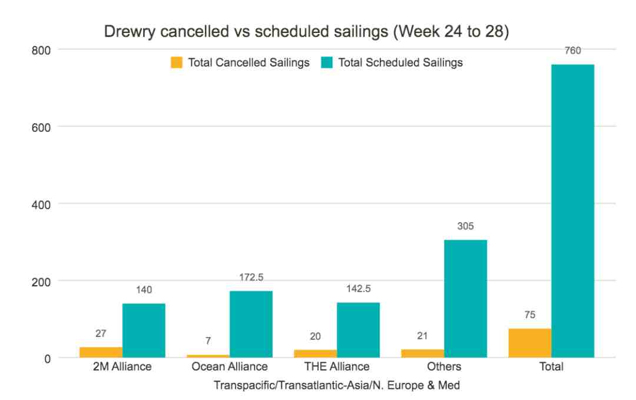Click the teal THE Alliance scheduled bar
This screenshot has height=400, width=636.
(x=358, y=330)
